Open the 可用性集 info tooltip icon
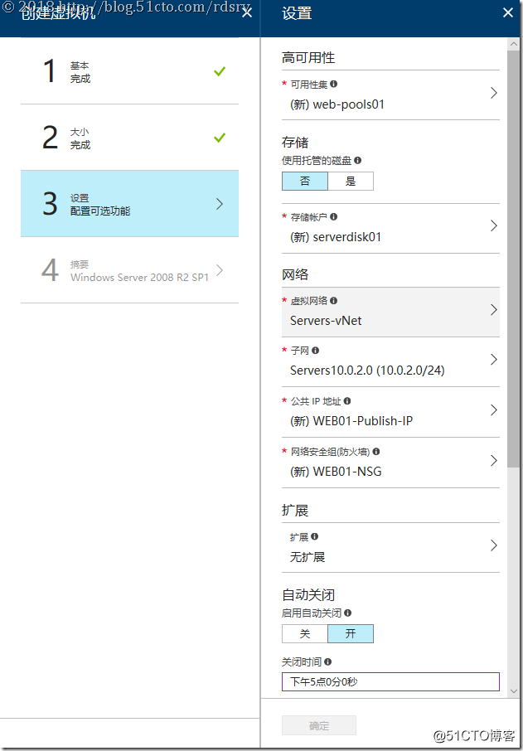 (x=335, y=84)
